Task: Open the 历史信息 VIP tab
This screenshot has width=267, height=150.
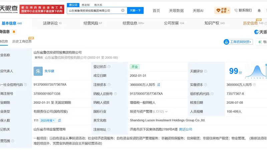Action: (x=253, y=23)
